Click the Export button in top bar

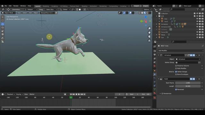click(136, 6)
